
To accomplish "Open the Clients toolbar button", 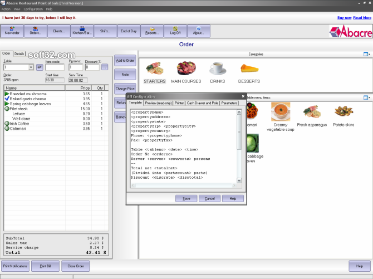I will [x=59, y=31].
